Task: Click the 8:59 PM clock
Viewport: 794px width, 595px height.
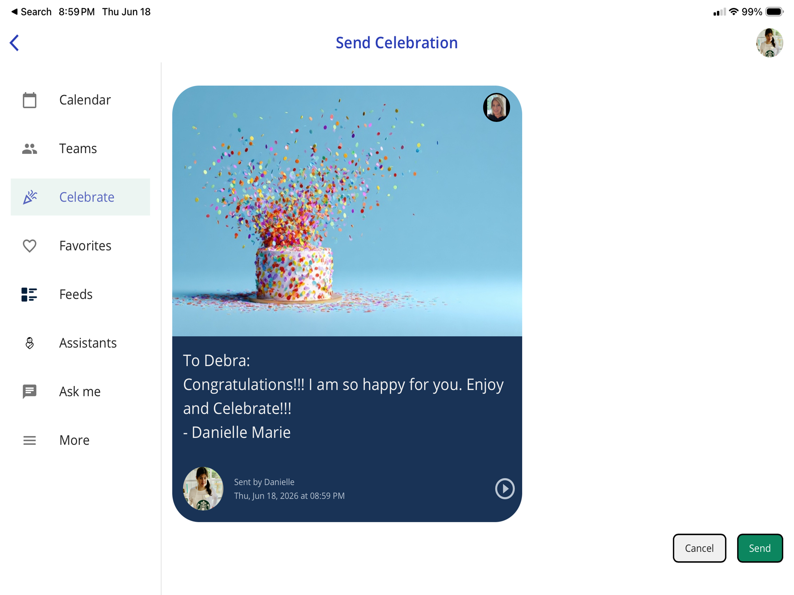Action: 77,12
